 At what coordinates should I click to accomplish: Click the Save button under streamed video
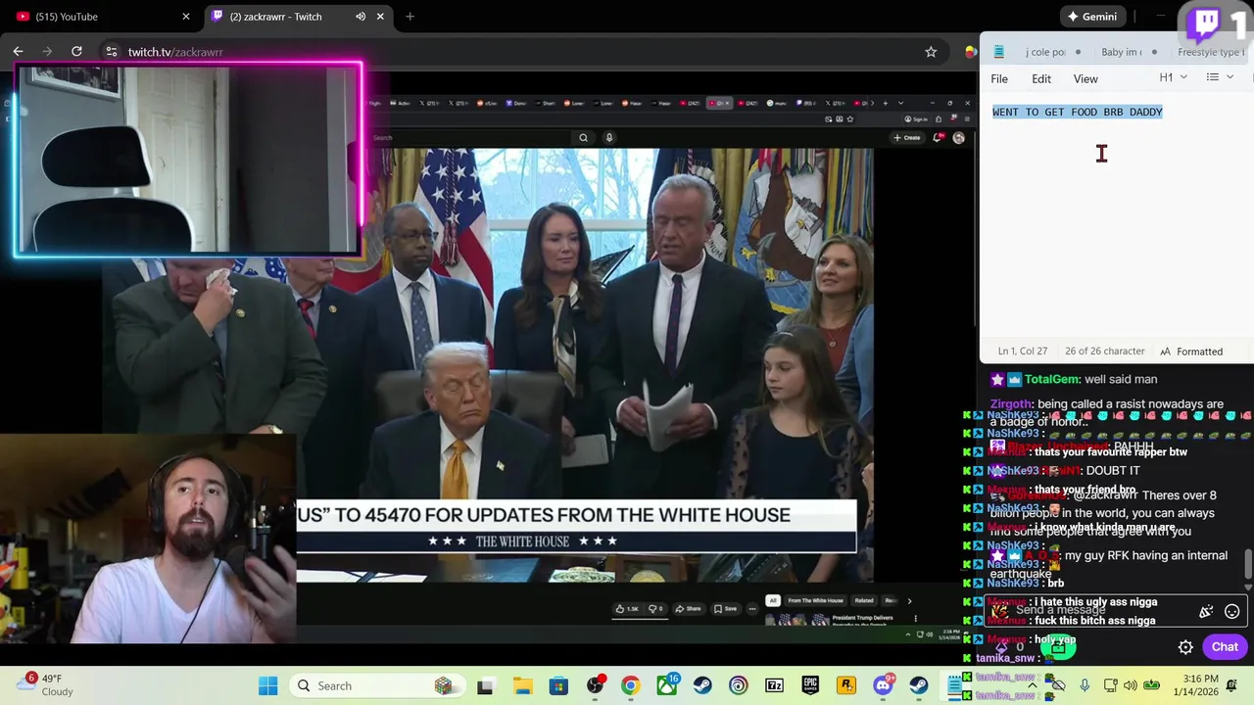click(726, 608)
